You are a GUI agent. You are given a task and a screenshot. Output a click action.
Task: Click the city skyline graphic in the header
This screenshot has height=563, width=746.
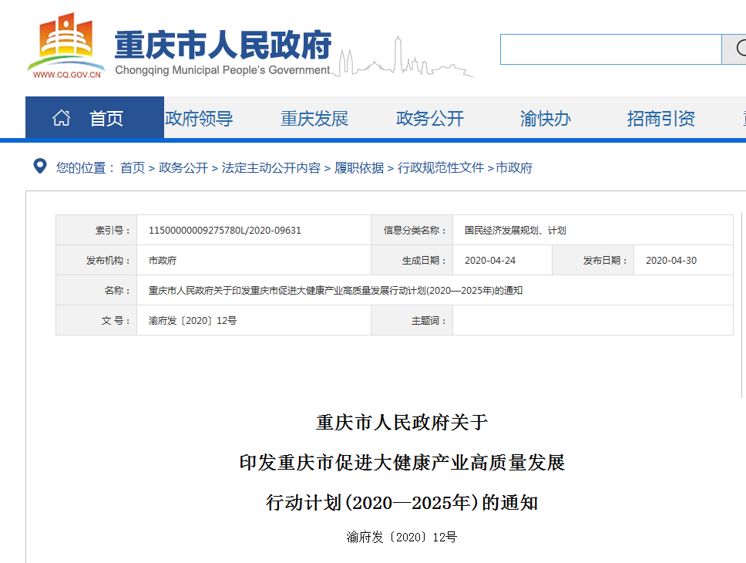coord(407,59)
